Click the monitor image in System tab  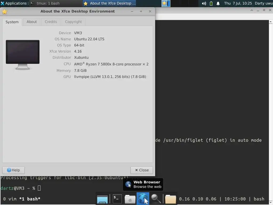click(23, 55)
